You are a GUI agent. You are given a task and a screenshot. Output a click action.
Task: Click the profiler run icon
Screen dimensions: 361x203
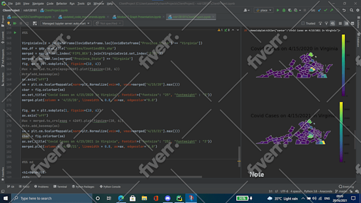pyautogui.click(x=296, y=11)
